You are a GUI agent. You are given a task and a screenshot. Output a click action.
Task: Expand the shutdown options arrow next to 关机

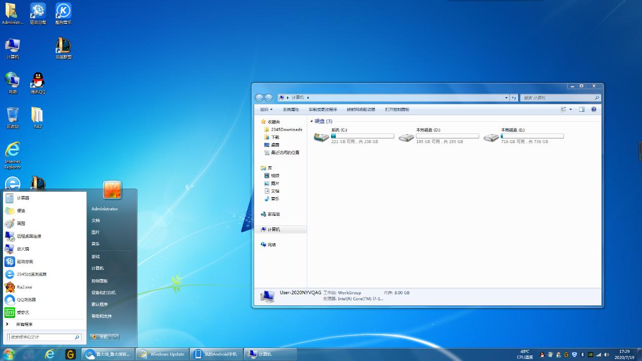(x=114, y=336)
